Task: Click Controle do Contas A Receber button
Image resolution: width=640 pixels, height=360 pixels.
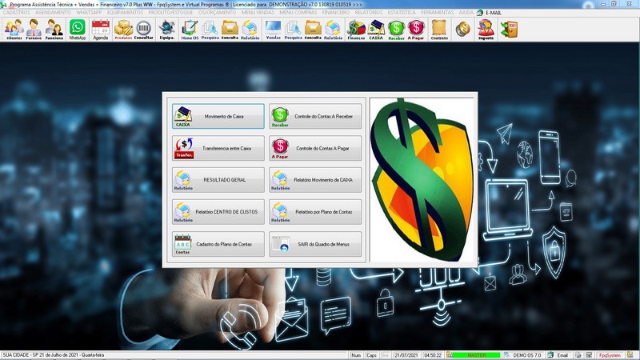Action: [315, 116]
